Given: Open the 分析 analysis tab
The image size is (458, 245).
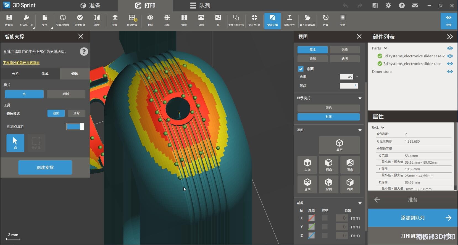Looking at the screenshot, I should click(15, 74).
